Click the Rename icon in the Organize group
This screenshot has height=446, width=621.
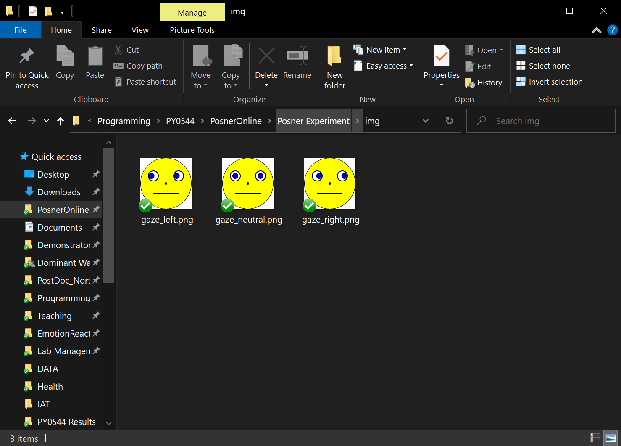click(297, 56)
